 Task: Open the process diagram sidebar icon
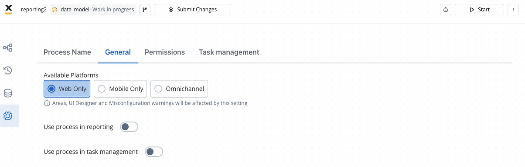pos(8,48)
